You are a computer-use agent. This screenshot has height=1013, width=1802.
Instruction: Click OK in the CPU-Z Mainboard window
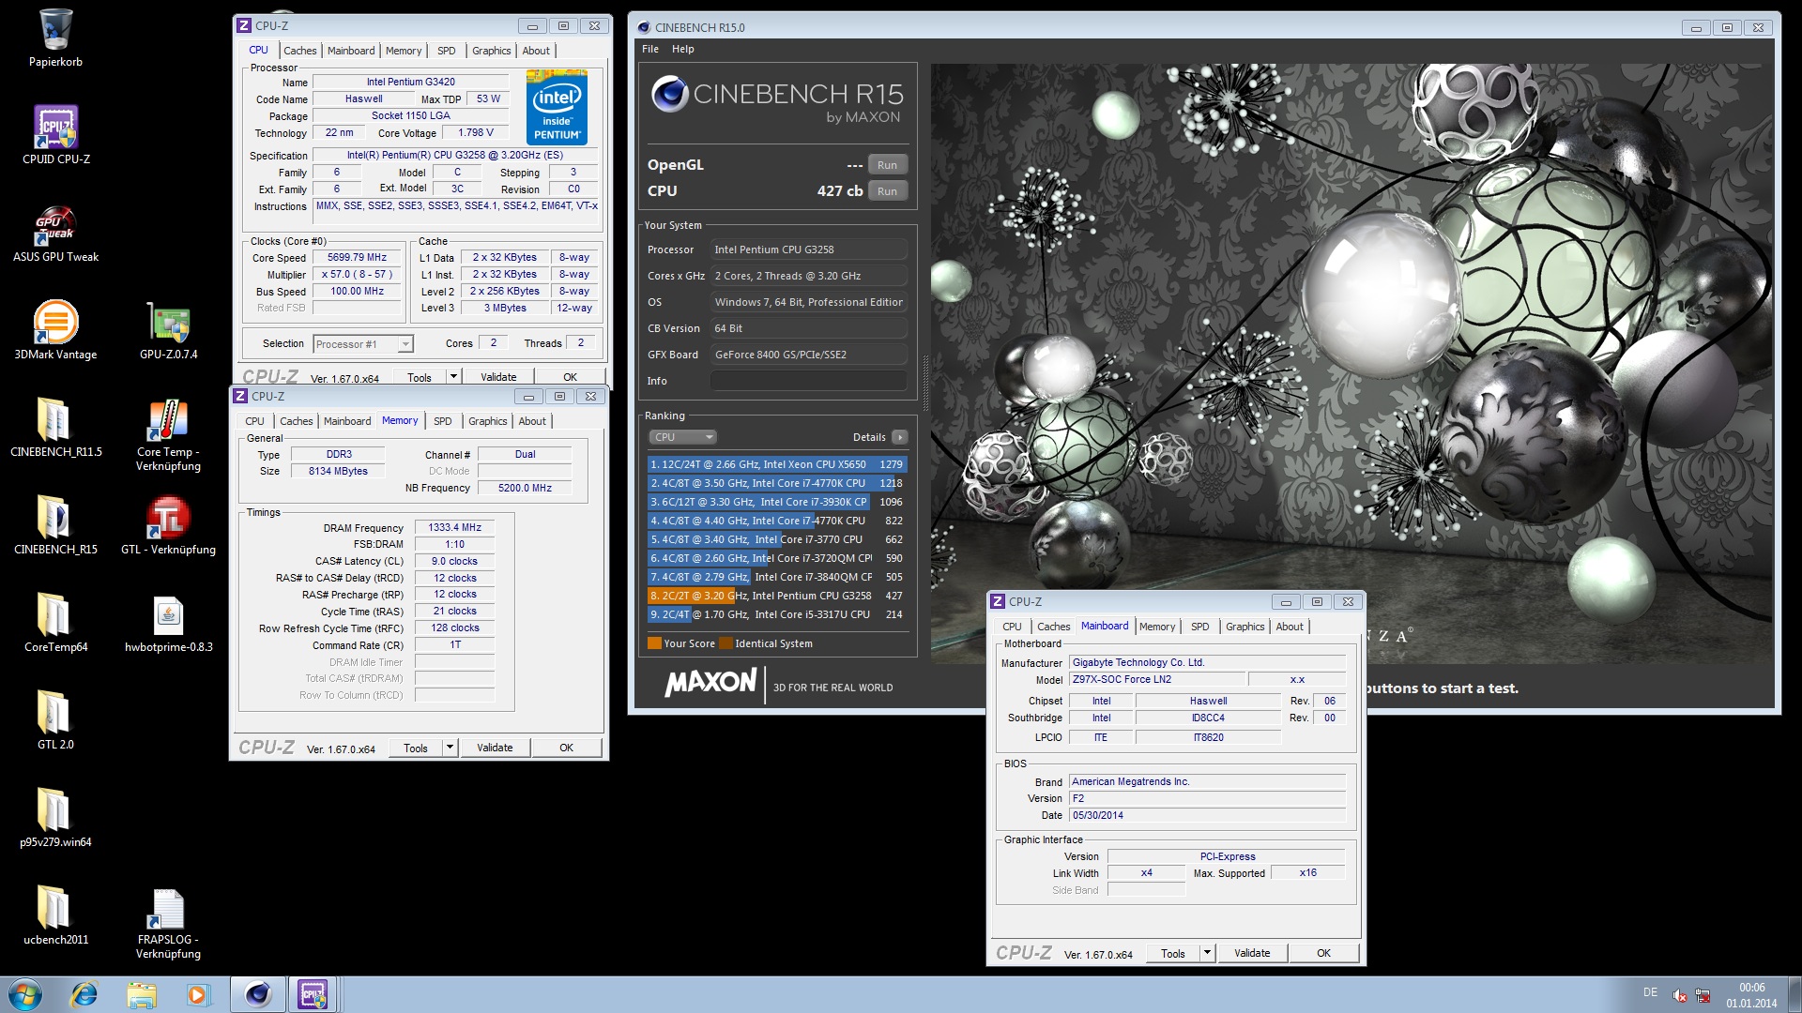1323,953
